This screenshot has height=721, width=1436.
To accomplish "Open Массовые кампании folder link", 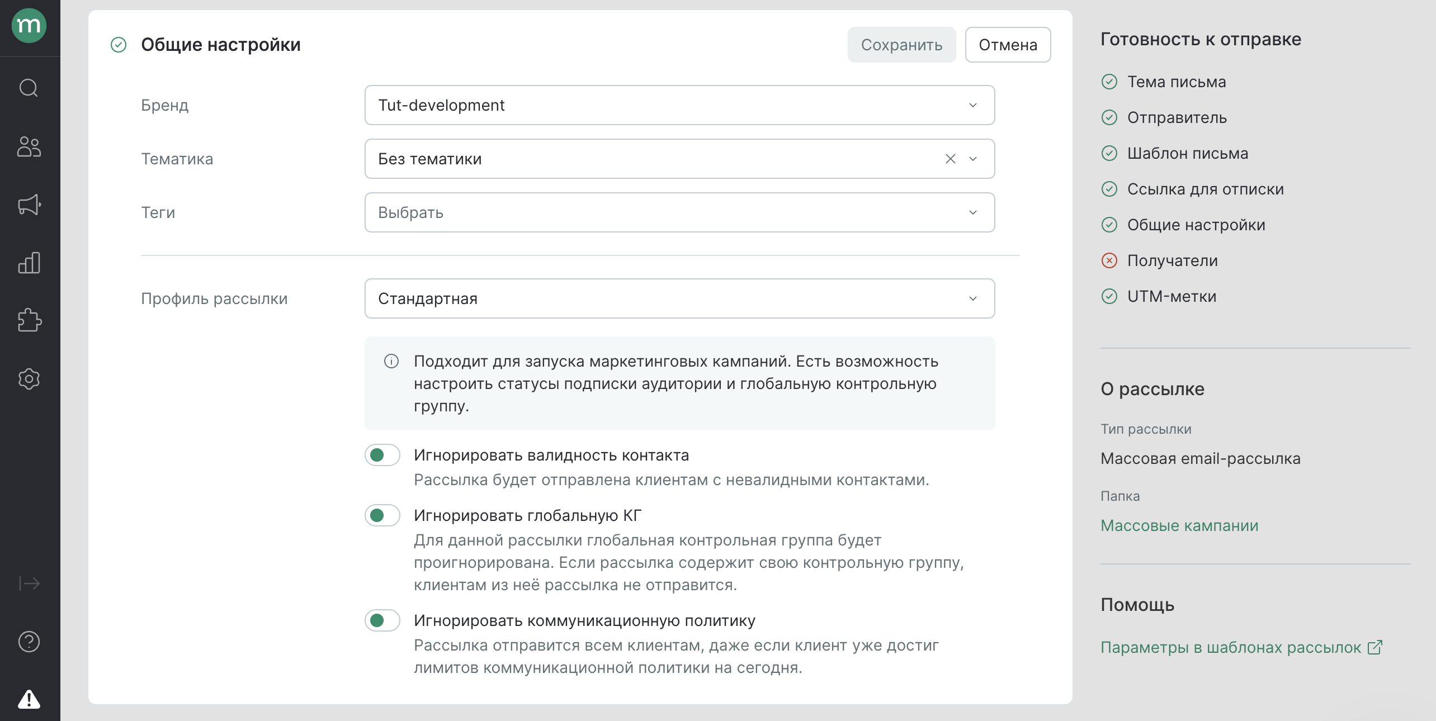I will pyautogui.click(x=1179, y=525).
